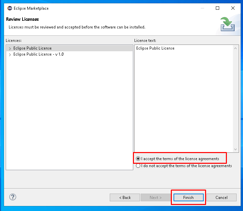The image size is (243, 211).
Task: Select 'I do not accept the terms' option
Action: click(x=138, y=166)
